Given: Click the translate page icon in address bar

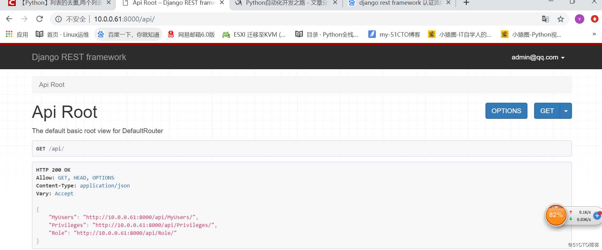Looking at the screenshot, I should pos(545,19).
